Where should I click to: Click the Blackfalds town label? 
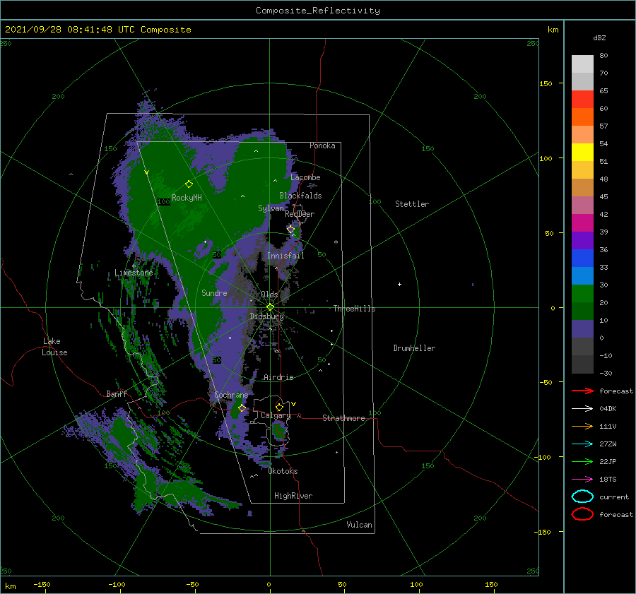click(300, 196)
